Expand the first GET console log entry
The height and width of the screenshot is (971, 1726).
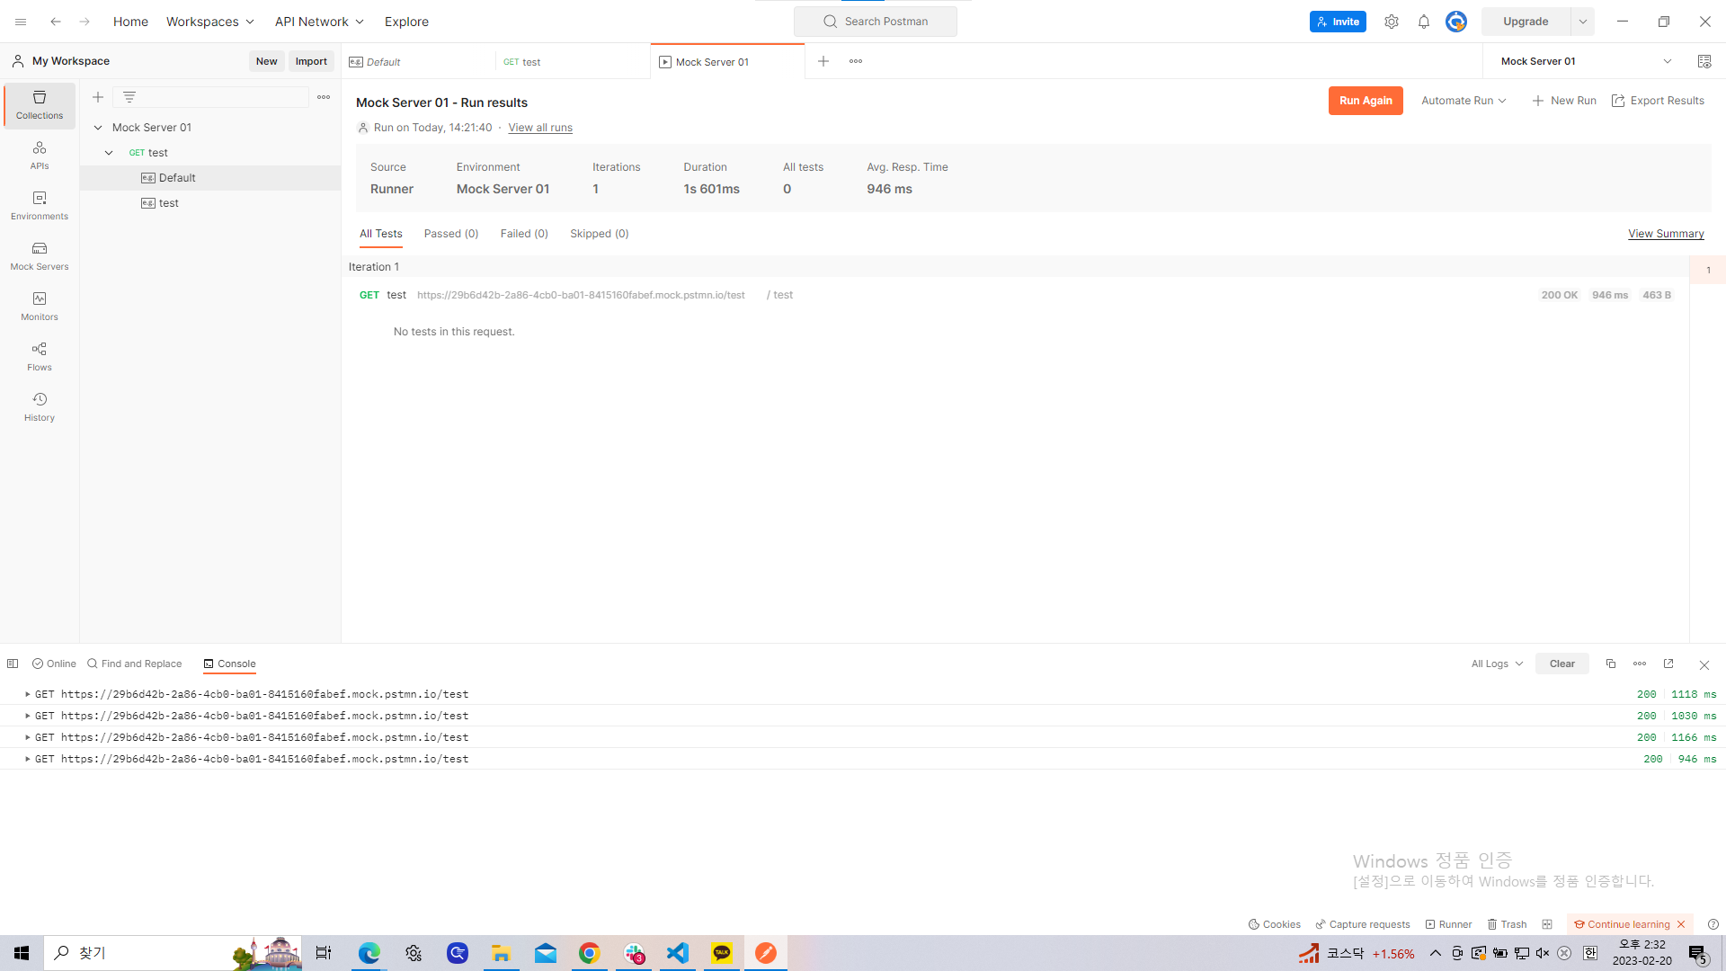pyautogui.click(x=28, y=694)
